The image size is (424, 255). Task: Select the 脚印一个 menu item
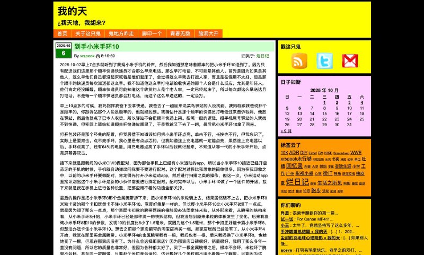(152, 33)
